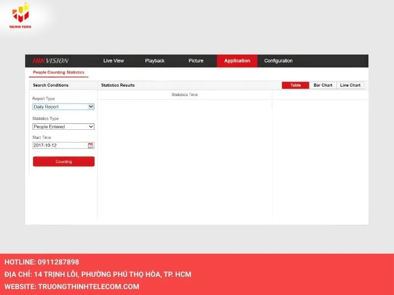Show results as Line Chart

coord(350,85)
